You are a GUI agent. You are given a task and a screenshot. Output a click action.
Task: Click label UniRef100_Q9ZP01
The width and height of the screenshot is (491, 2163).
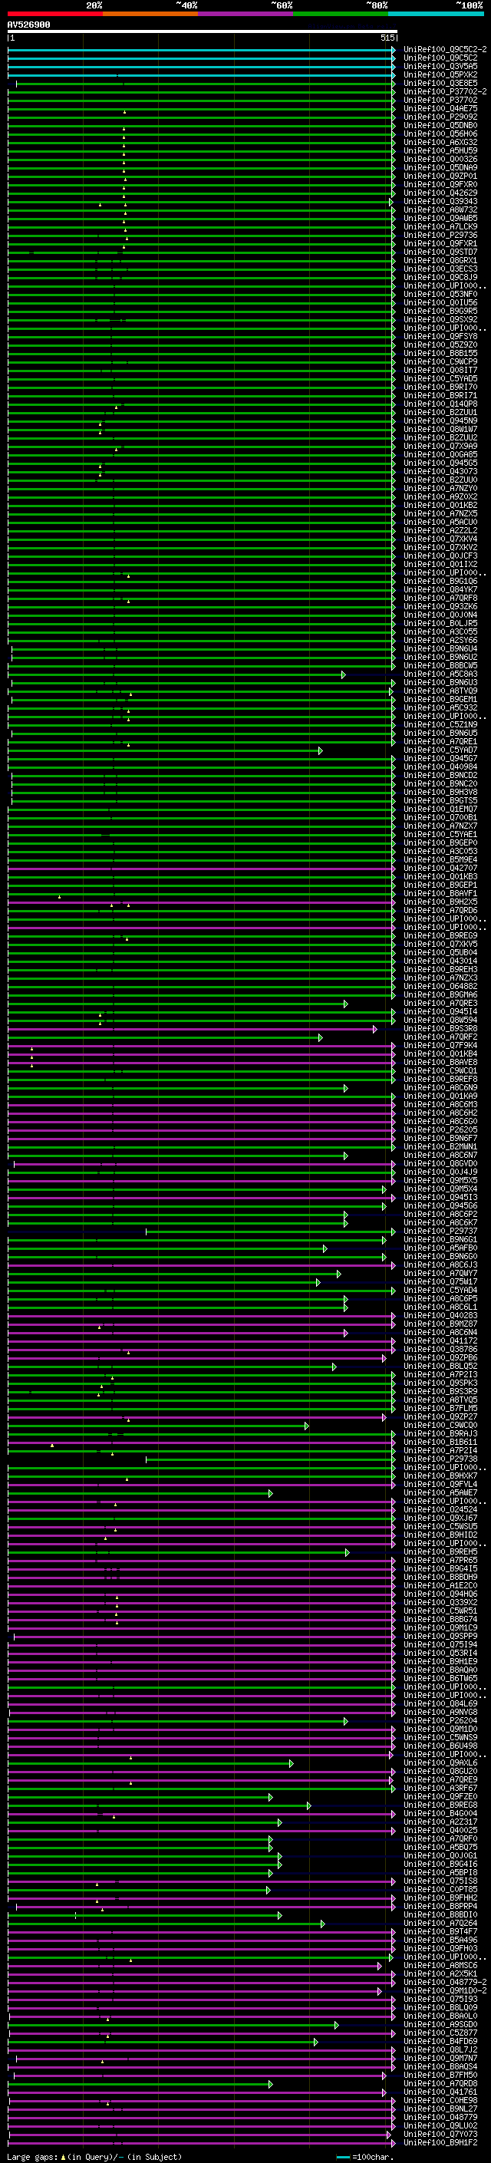[440, 176]
